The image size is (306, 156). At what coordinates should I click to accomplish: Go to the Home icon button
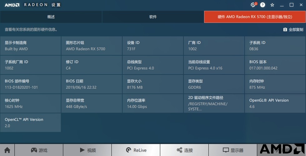point(7,150)
